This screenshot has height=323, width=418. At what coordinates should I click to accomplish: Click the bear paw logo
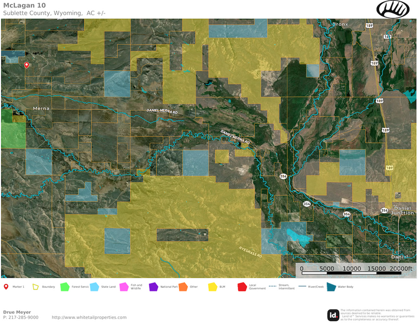pos(393,9)
